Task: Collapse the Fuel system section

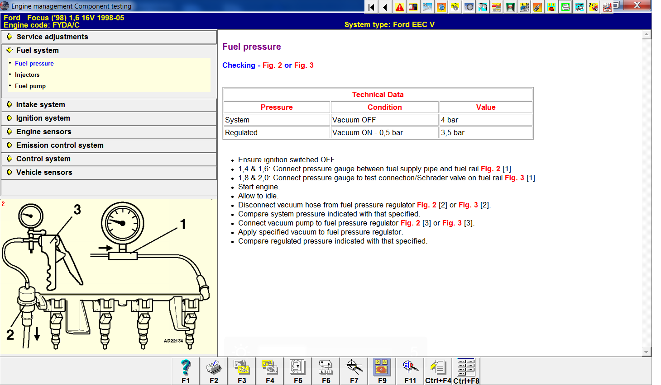Action: (37, 50)
